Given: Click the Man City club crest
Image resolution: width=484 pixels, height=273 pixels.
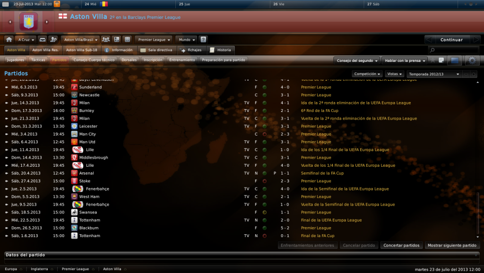Looking at the screenshot, I should (74, 134).
